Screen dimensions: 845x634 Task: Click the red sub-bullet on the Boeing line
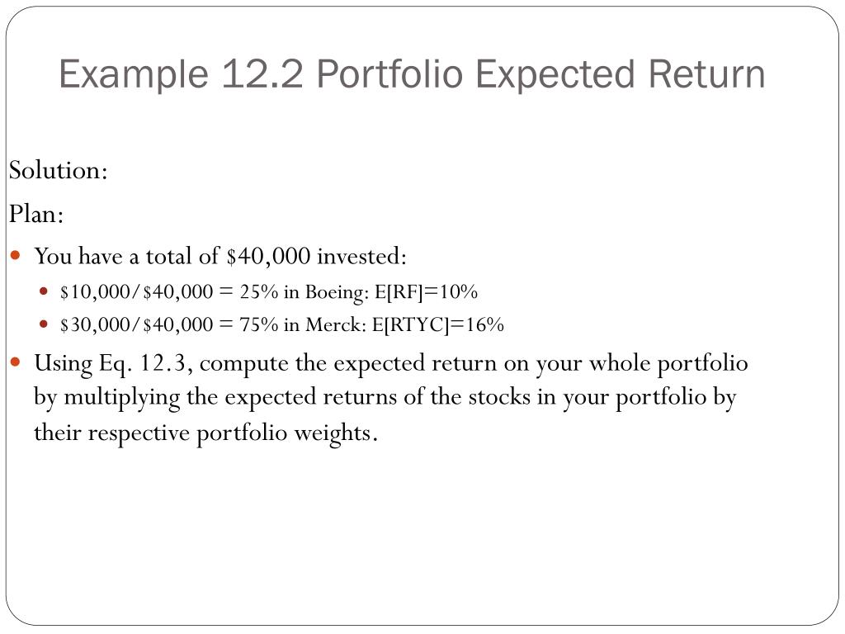click(45, 291)
